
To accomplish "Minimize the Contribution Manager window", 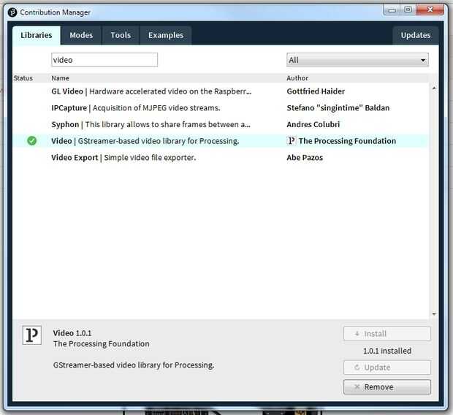I will [x=392, y=10].
